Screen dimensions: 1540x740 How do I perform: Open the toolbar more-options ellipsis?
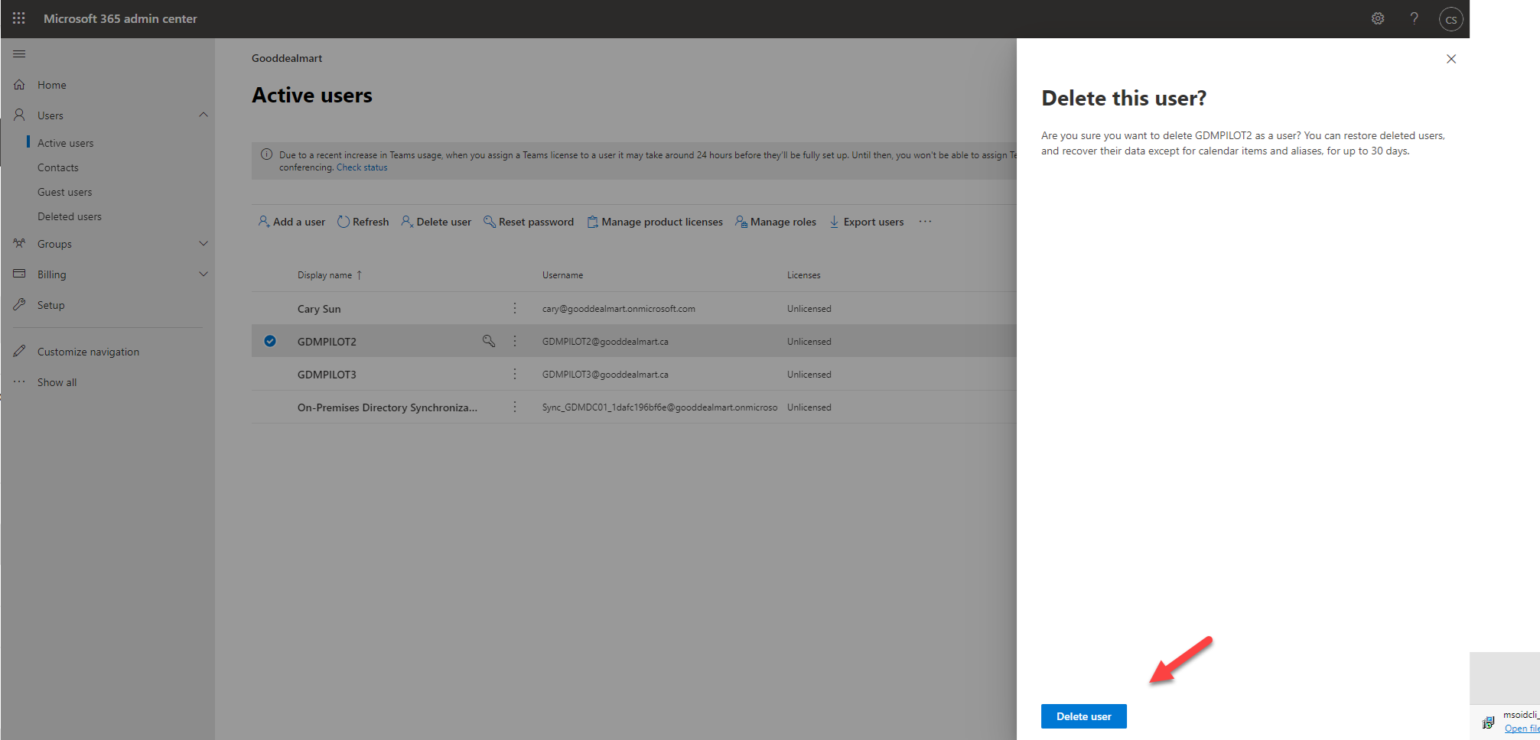pyautogui.click(x=925, y=222)
